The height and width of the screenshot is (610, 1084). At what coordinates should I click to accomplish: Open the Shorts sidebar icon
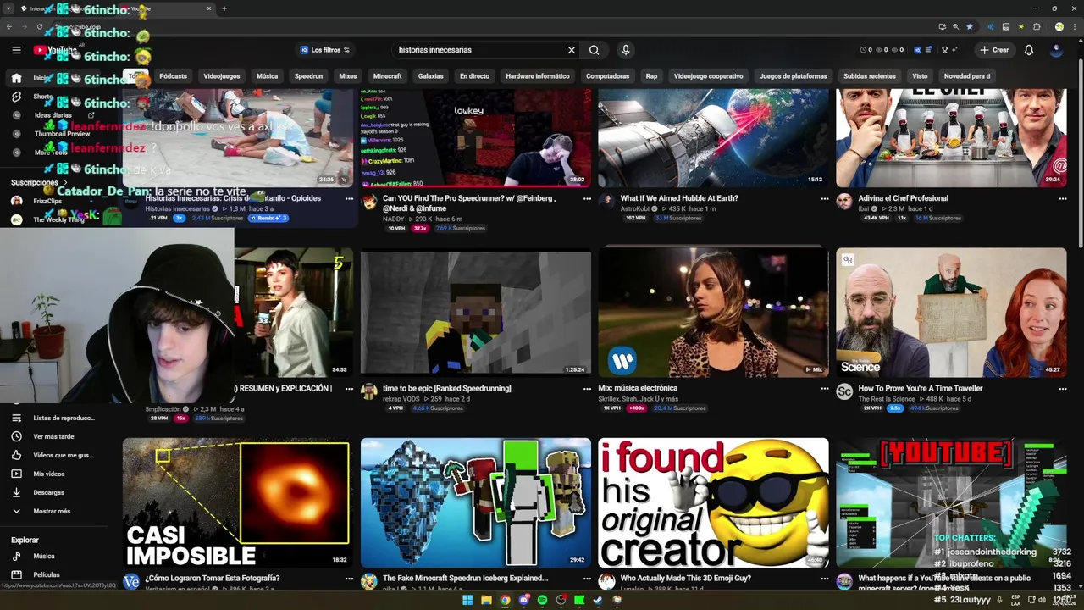[16, 97]
